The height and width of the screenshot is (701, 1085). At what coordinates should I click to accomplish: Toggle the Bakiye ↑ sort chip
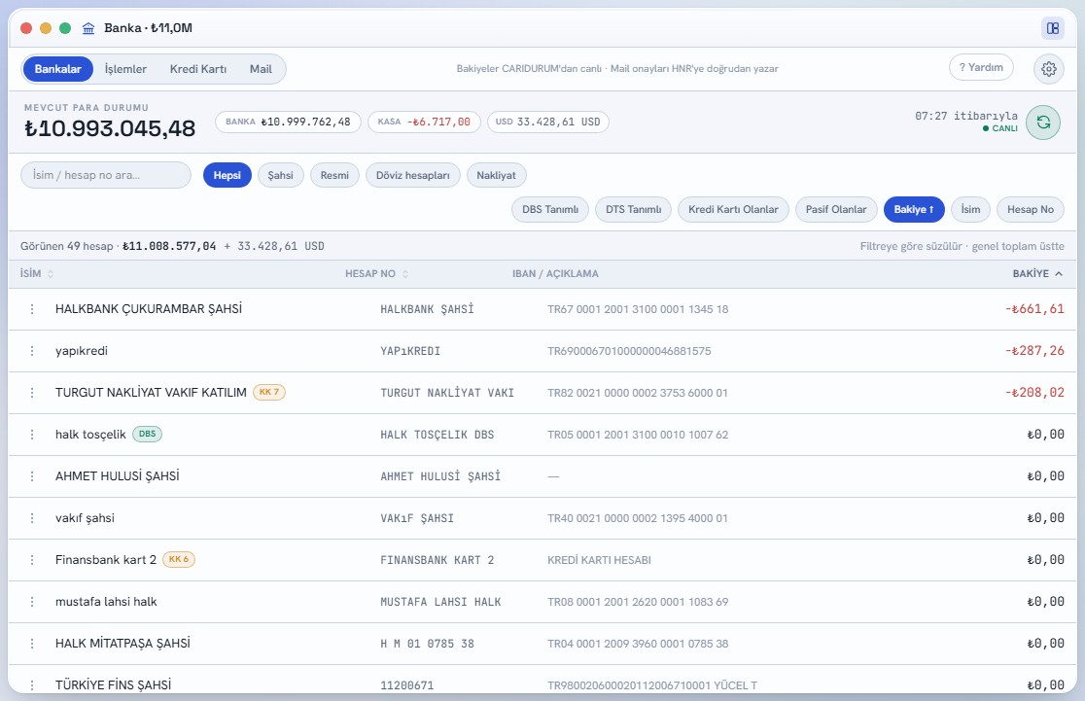[913, 210]
